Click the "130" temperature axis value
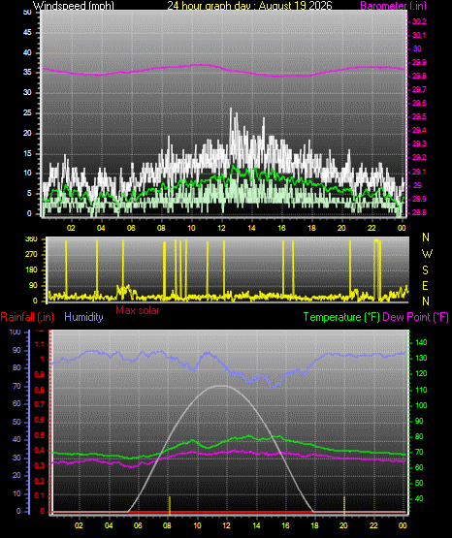 [421, 358]
